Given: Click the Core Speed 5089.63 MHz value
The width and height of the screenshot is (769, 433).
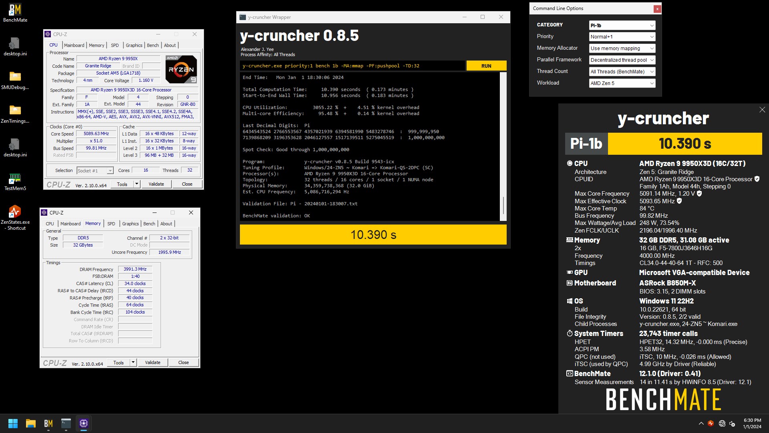Looking at the screenshot, I should 96,134.
